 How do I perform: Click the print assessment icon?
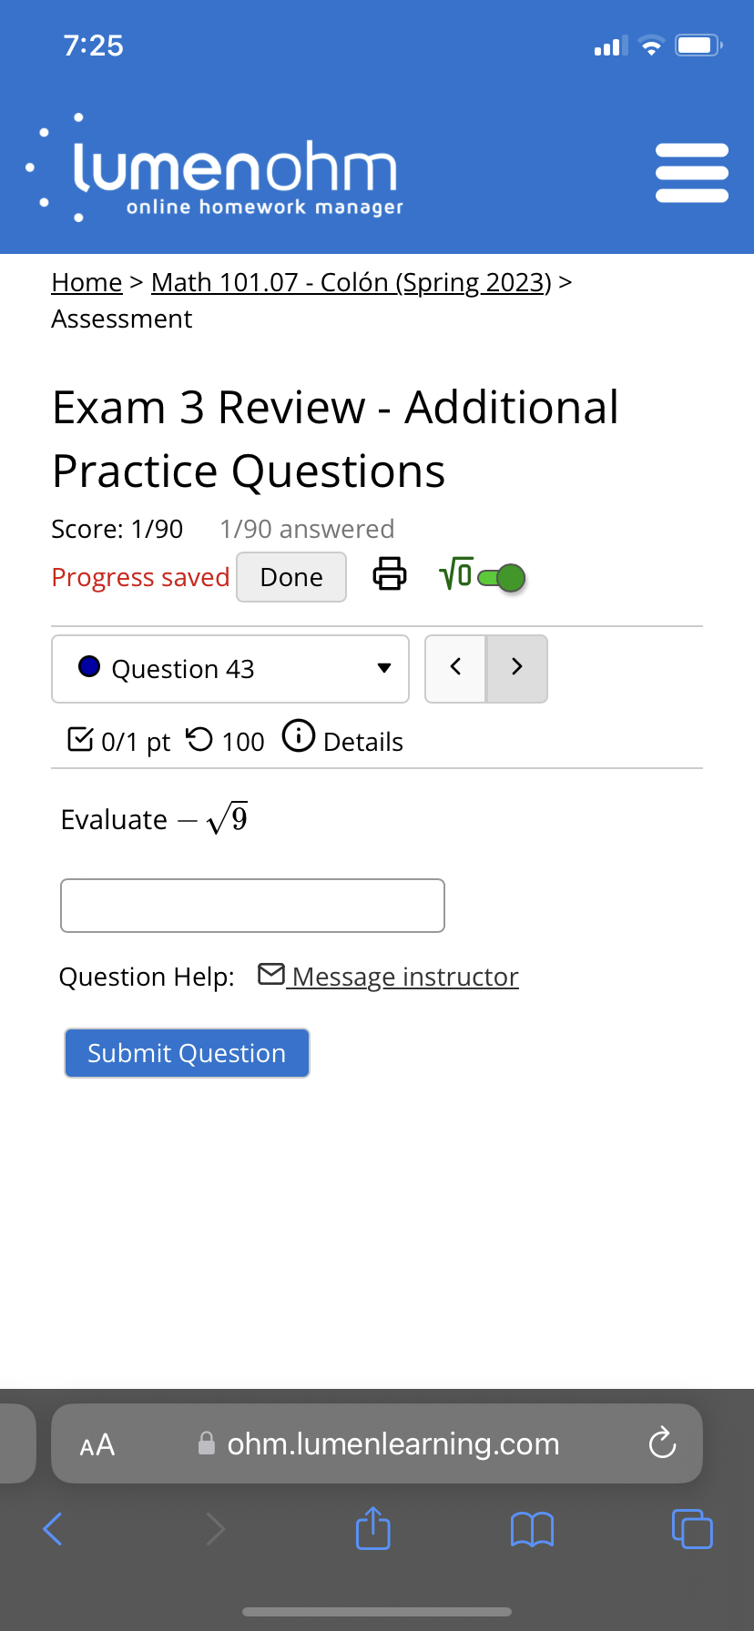[x=389, y=575]
